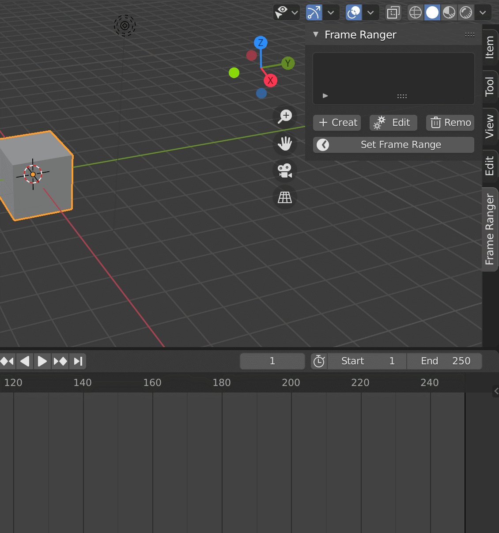Toggle snapping in the viewport header
This screenshot has width=499, height=533.
(314, 12)
